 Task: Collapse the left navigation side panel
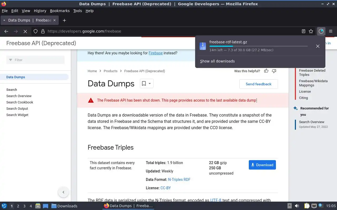[x=63, y=192]
